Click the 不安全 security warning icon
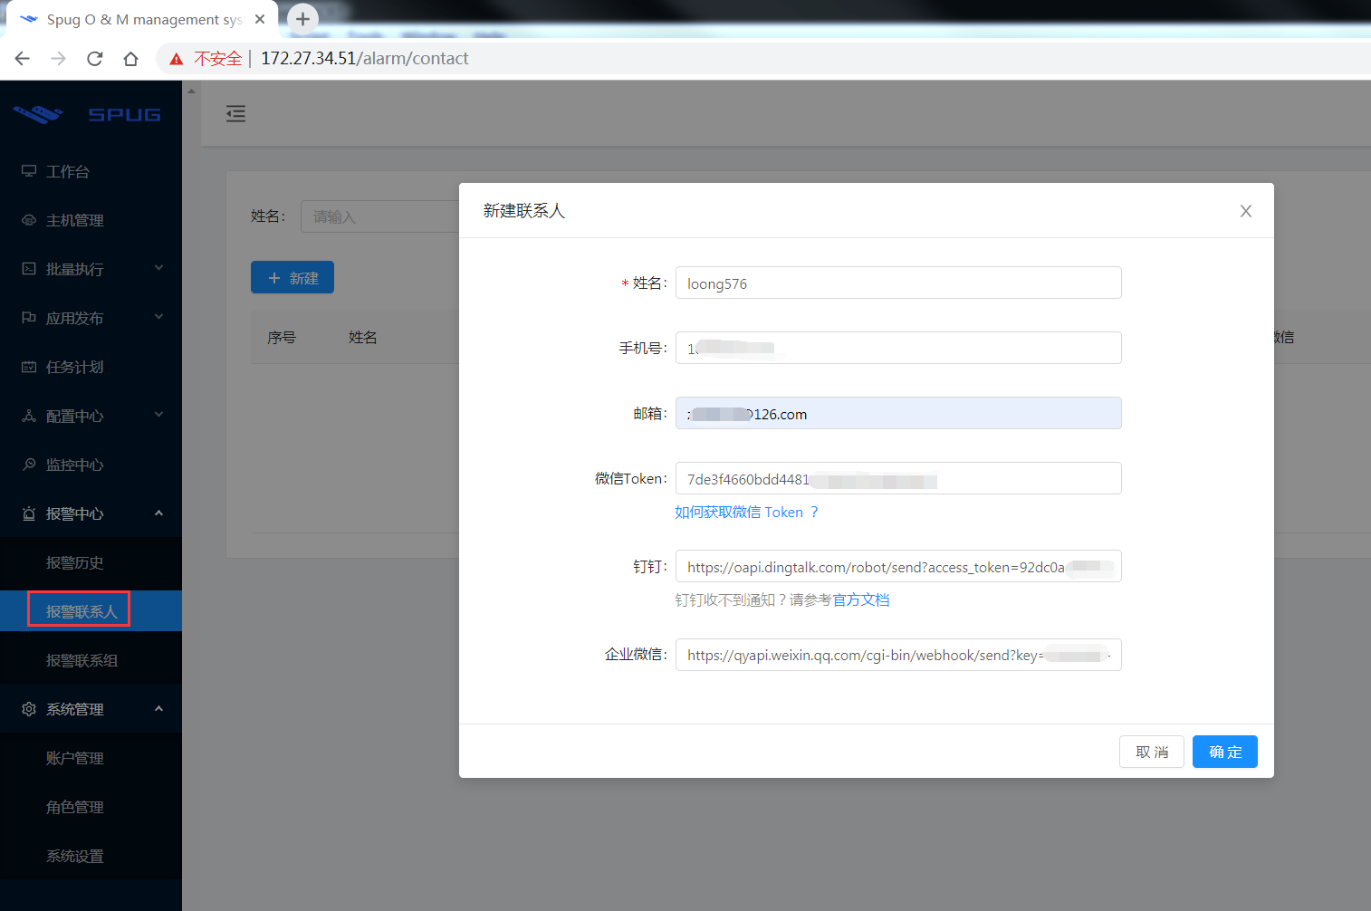1371x911 pixels. (177, 59)
